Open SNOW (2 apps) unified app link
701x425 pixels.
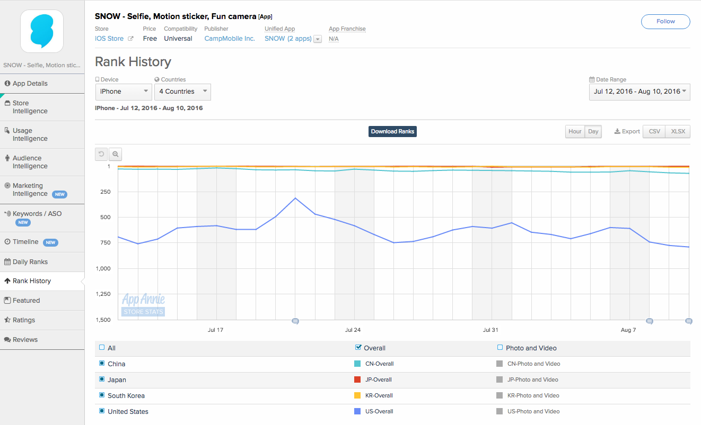coord(288,39)
